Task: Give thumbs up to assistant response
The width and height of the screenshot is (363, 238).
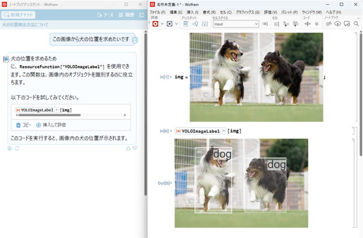Action: [128, 149]
